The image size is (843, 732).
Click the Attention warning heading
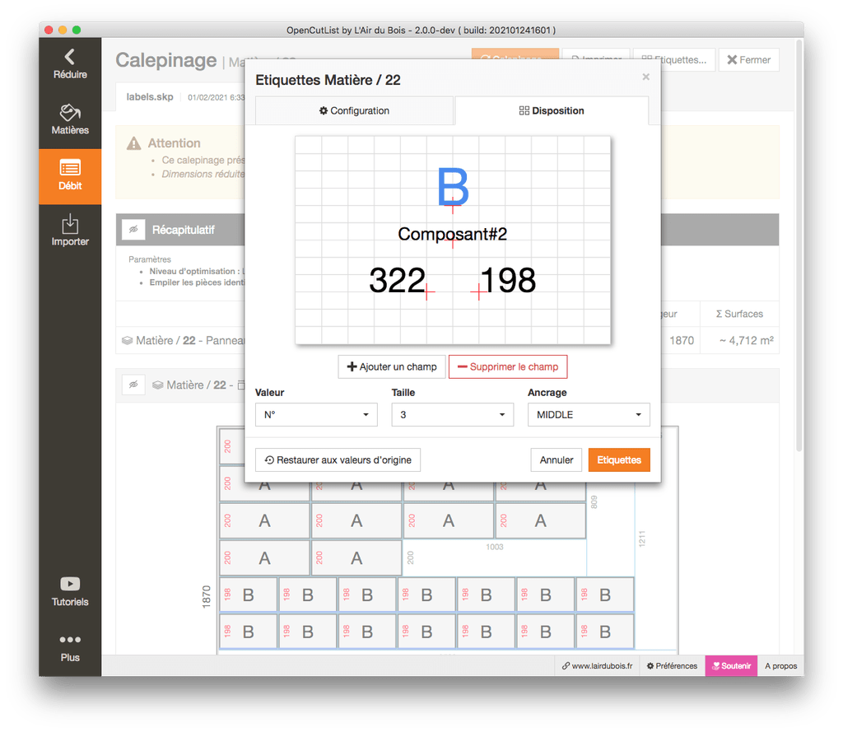(175, 143)
